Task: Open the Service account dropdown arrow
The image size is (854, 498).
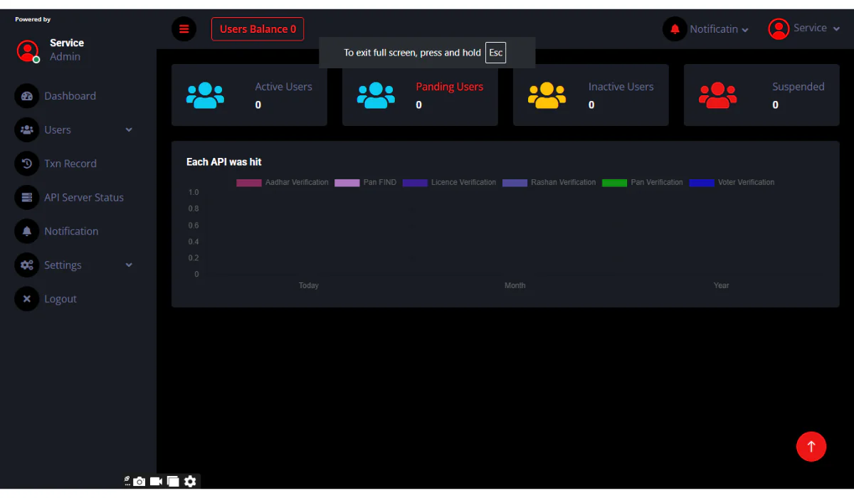Action: click(836, 29)
